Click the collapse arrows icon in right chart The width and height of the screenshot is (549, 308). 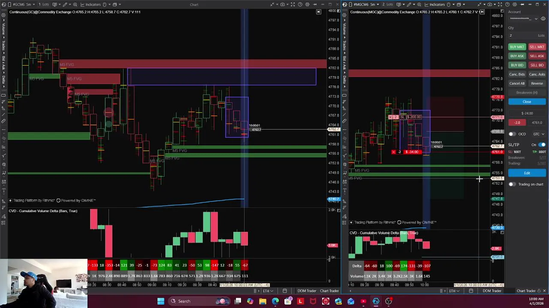click(x=480, y=4)
